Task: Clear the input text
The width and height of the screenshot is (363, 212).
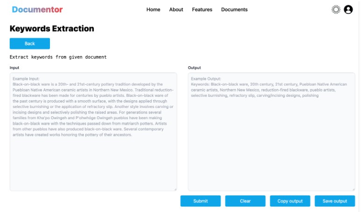Action: (245, 201)
